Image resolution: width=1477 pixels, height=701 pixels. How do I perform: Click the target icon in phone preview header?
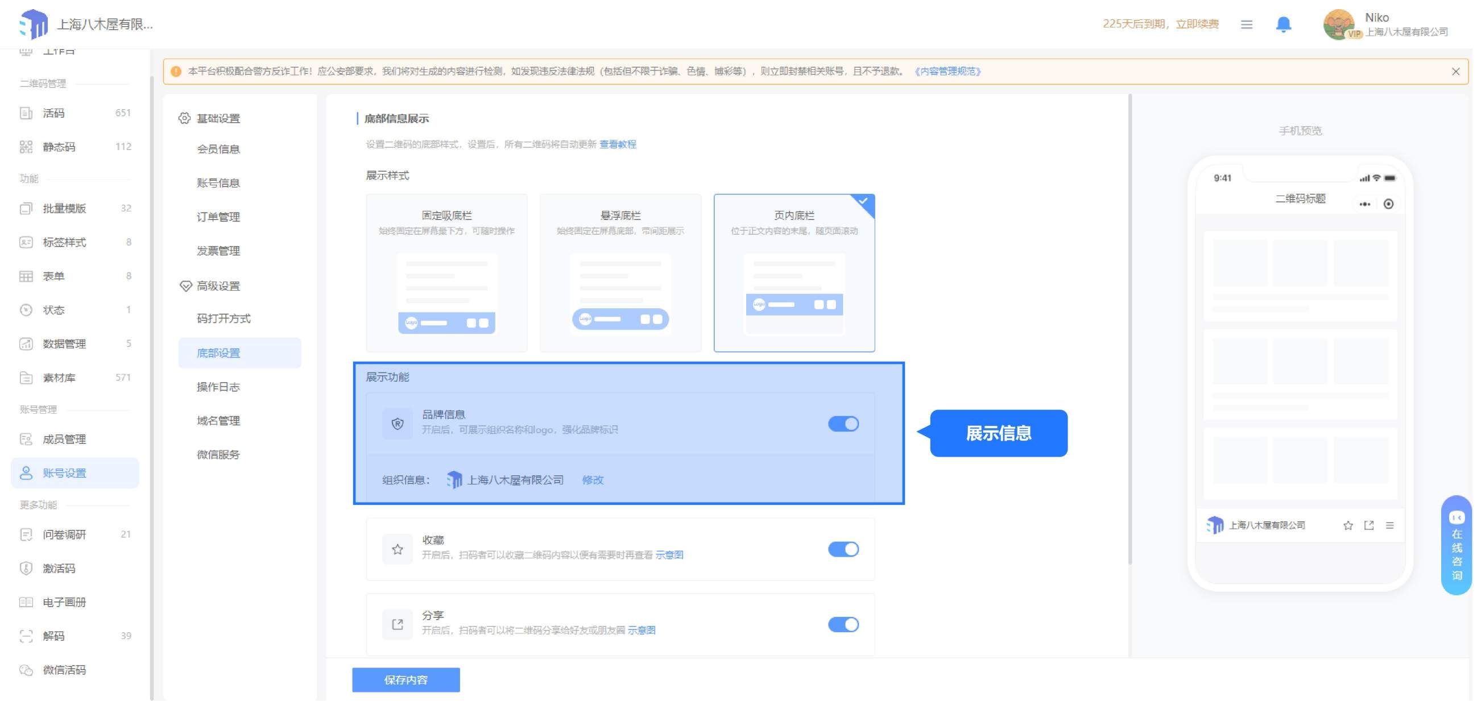point(1388,204)
